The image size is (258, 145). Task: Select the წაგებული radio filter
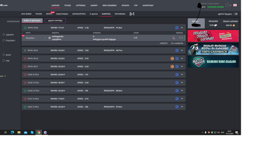click(x=4, y=41)
